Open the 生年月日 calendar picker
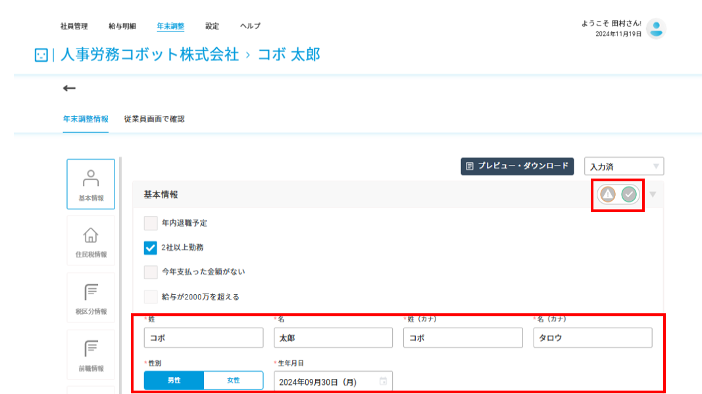 (x=383, y=381)
